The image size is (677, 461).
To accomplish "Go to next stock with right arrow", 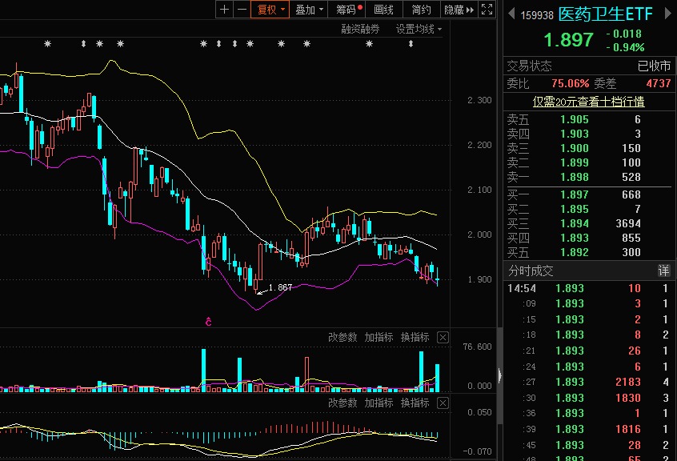I will tap(667, 14).
